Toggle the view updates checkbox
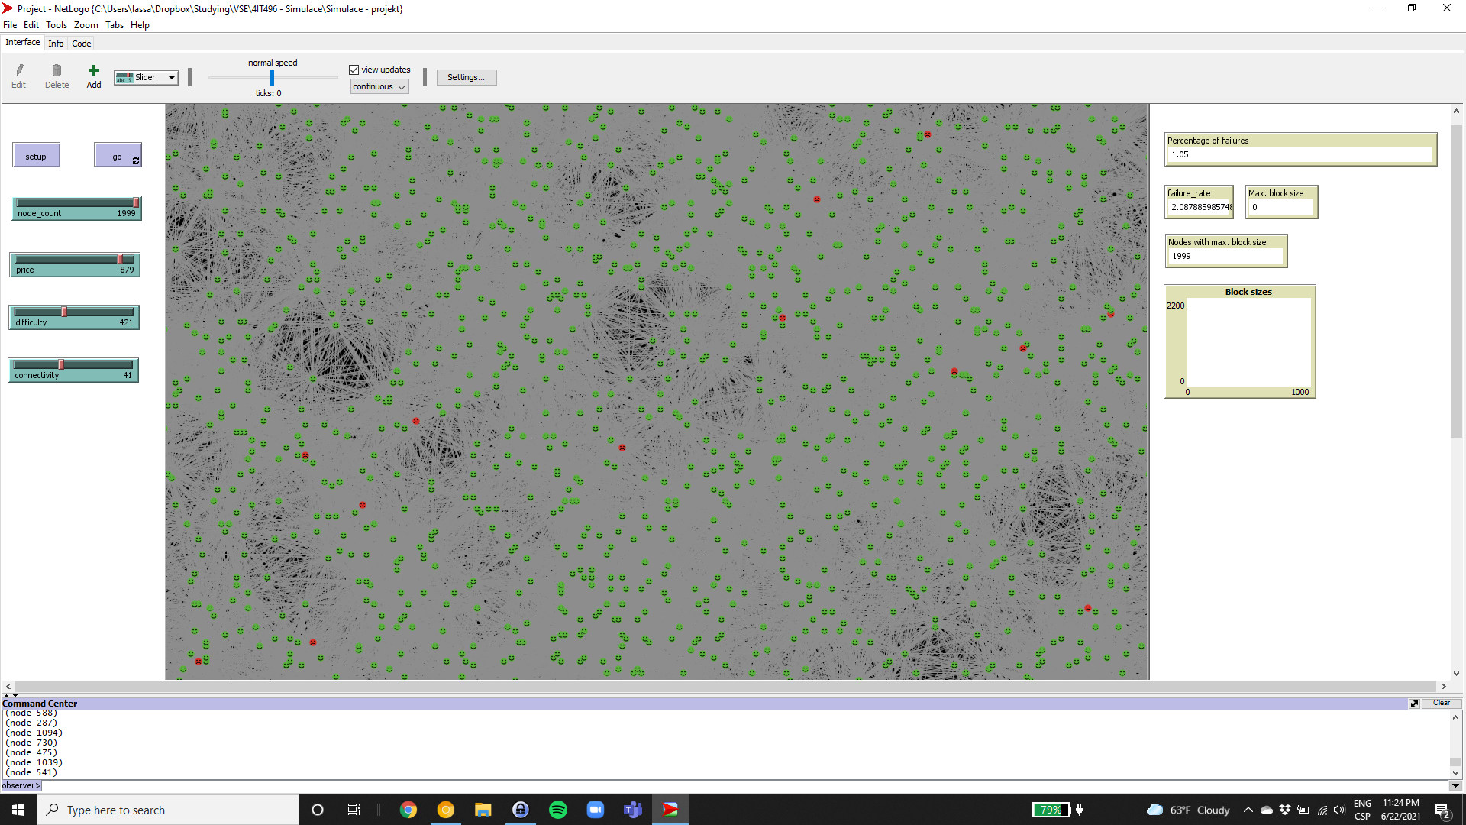This screenshot has width=1466, height=825. point(354,70)
